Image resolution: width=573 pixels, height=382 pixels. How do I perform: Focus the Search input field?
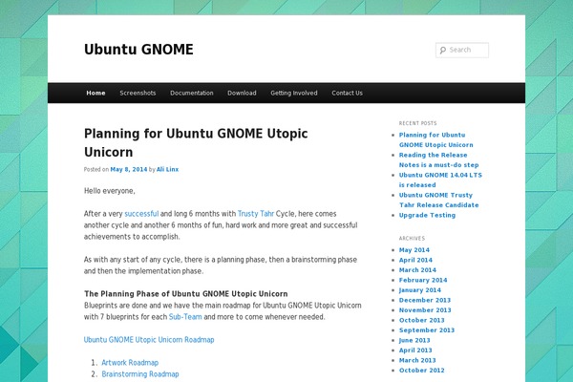(462, 50)
